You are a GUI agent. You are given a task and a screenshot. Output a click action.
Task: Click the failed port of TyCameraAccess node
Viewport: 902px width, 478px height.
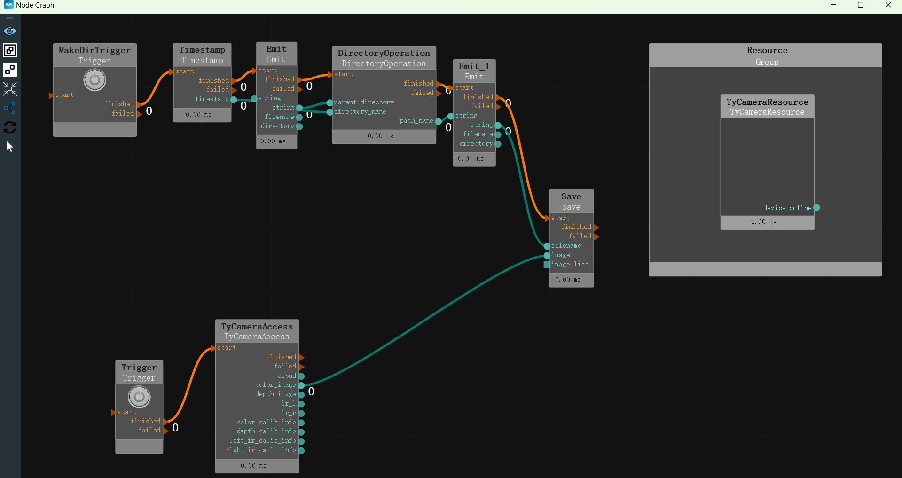tap(302, 367)
